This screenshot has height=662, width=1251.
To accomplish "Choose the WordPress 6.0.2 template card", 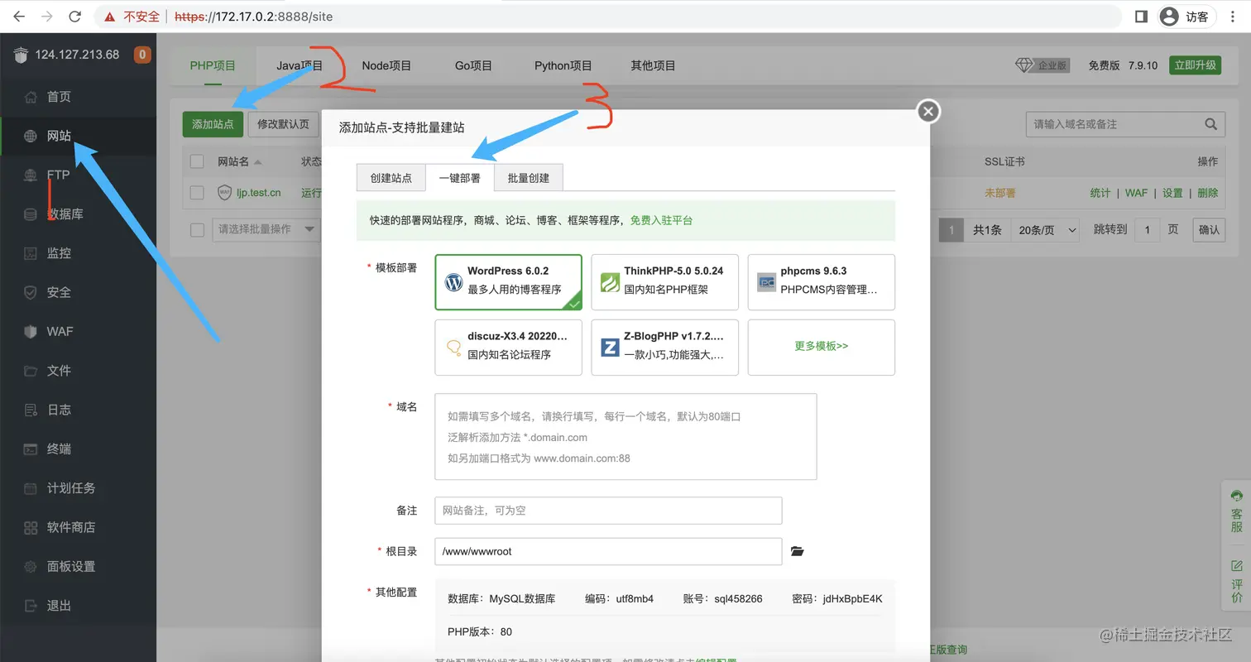I will click(509, 282).
